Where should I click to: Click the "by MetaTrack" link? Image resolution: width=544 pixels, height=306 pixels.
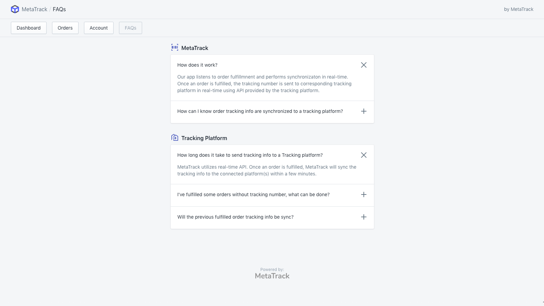(518, 9)
